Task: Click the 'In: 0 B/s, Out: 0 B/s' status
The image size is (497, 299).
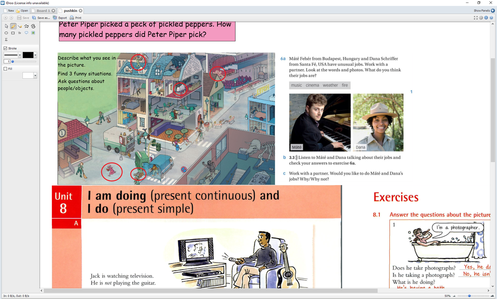Action: pos(16,296)
